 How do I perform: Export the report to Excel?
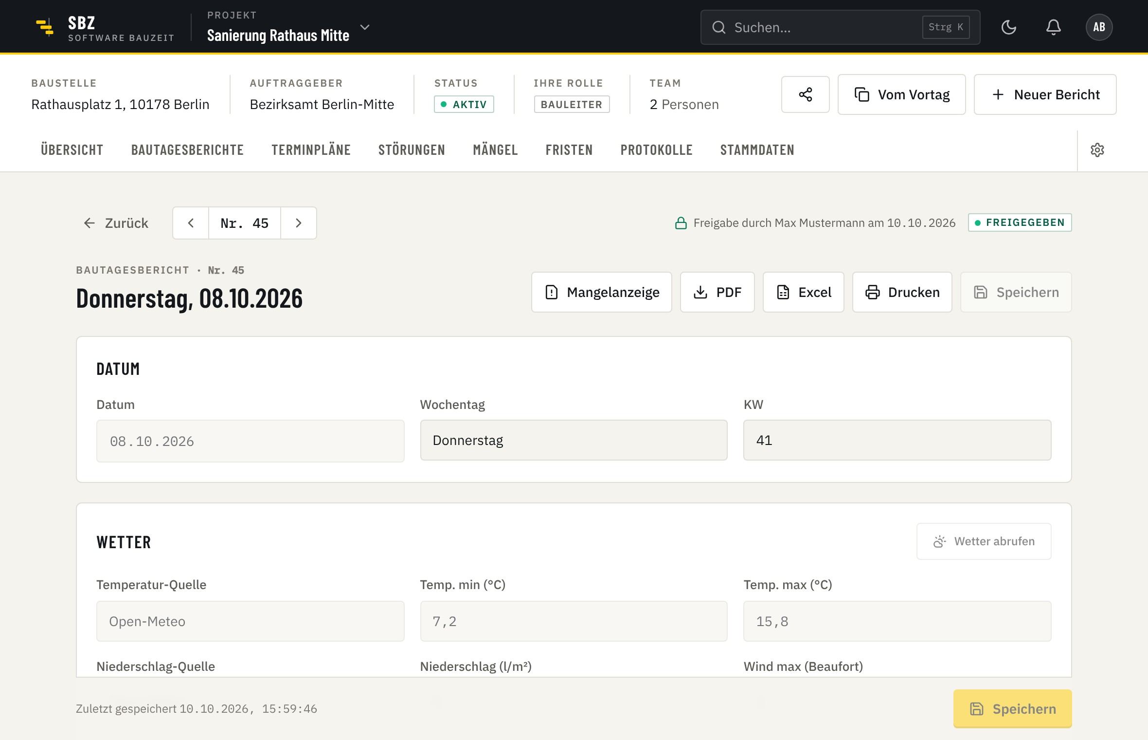tap(804, 292)
